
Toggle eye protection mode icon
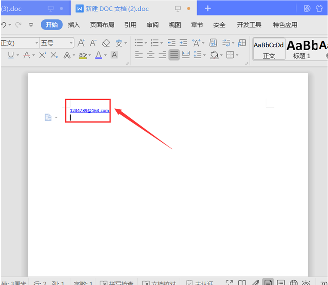(306, 282)
